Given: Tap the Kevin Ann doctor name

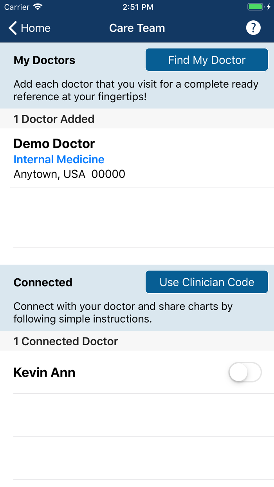Looking at the screenshot, I should [x=44, y=372].
